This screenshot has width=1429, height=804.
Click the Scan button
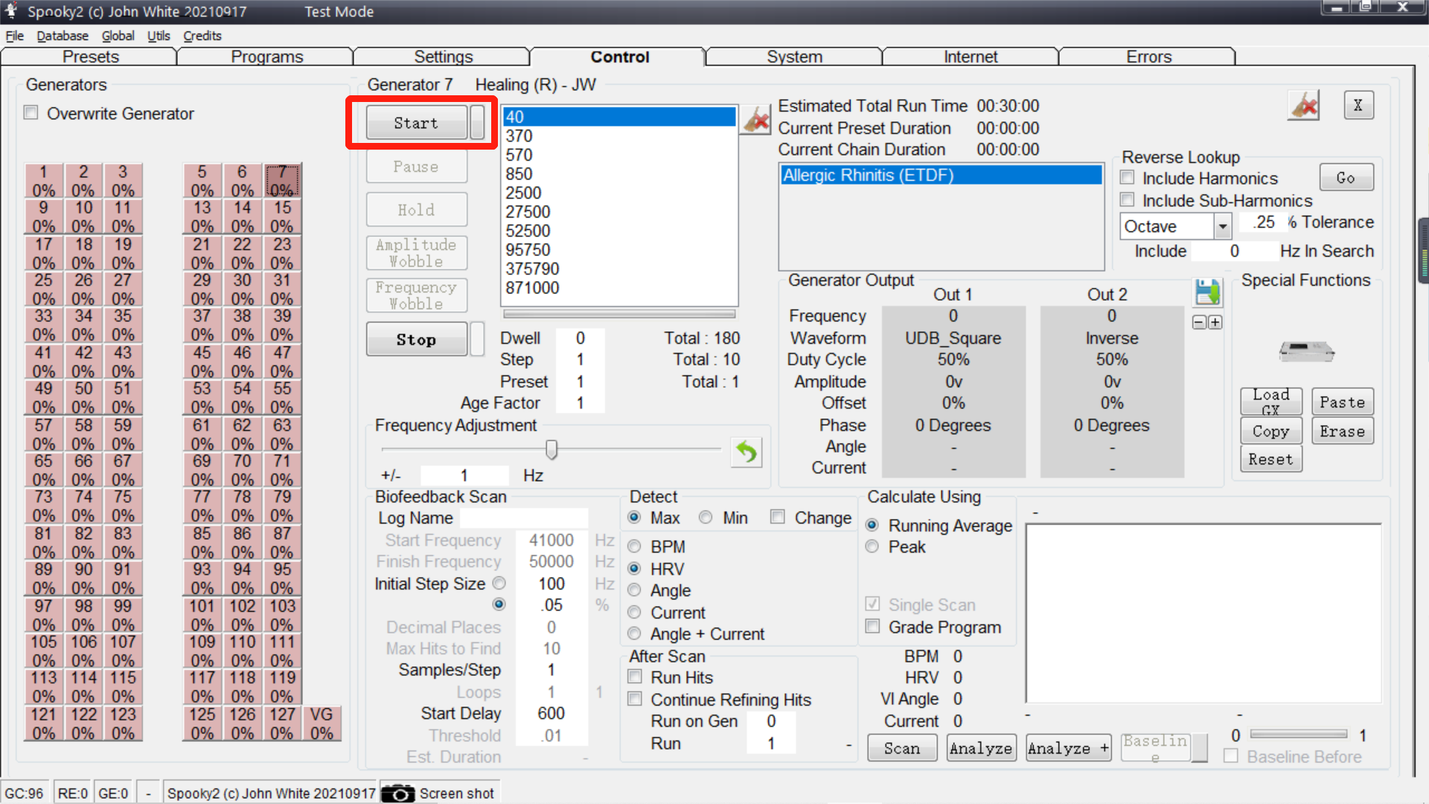(x=901, y=748)
